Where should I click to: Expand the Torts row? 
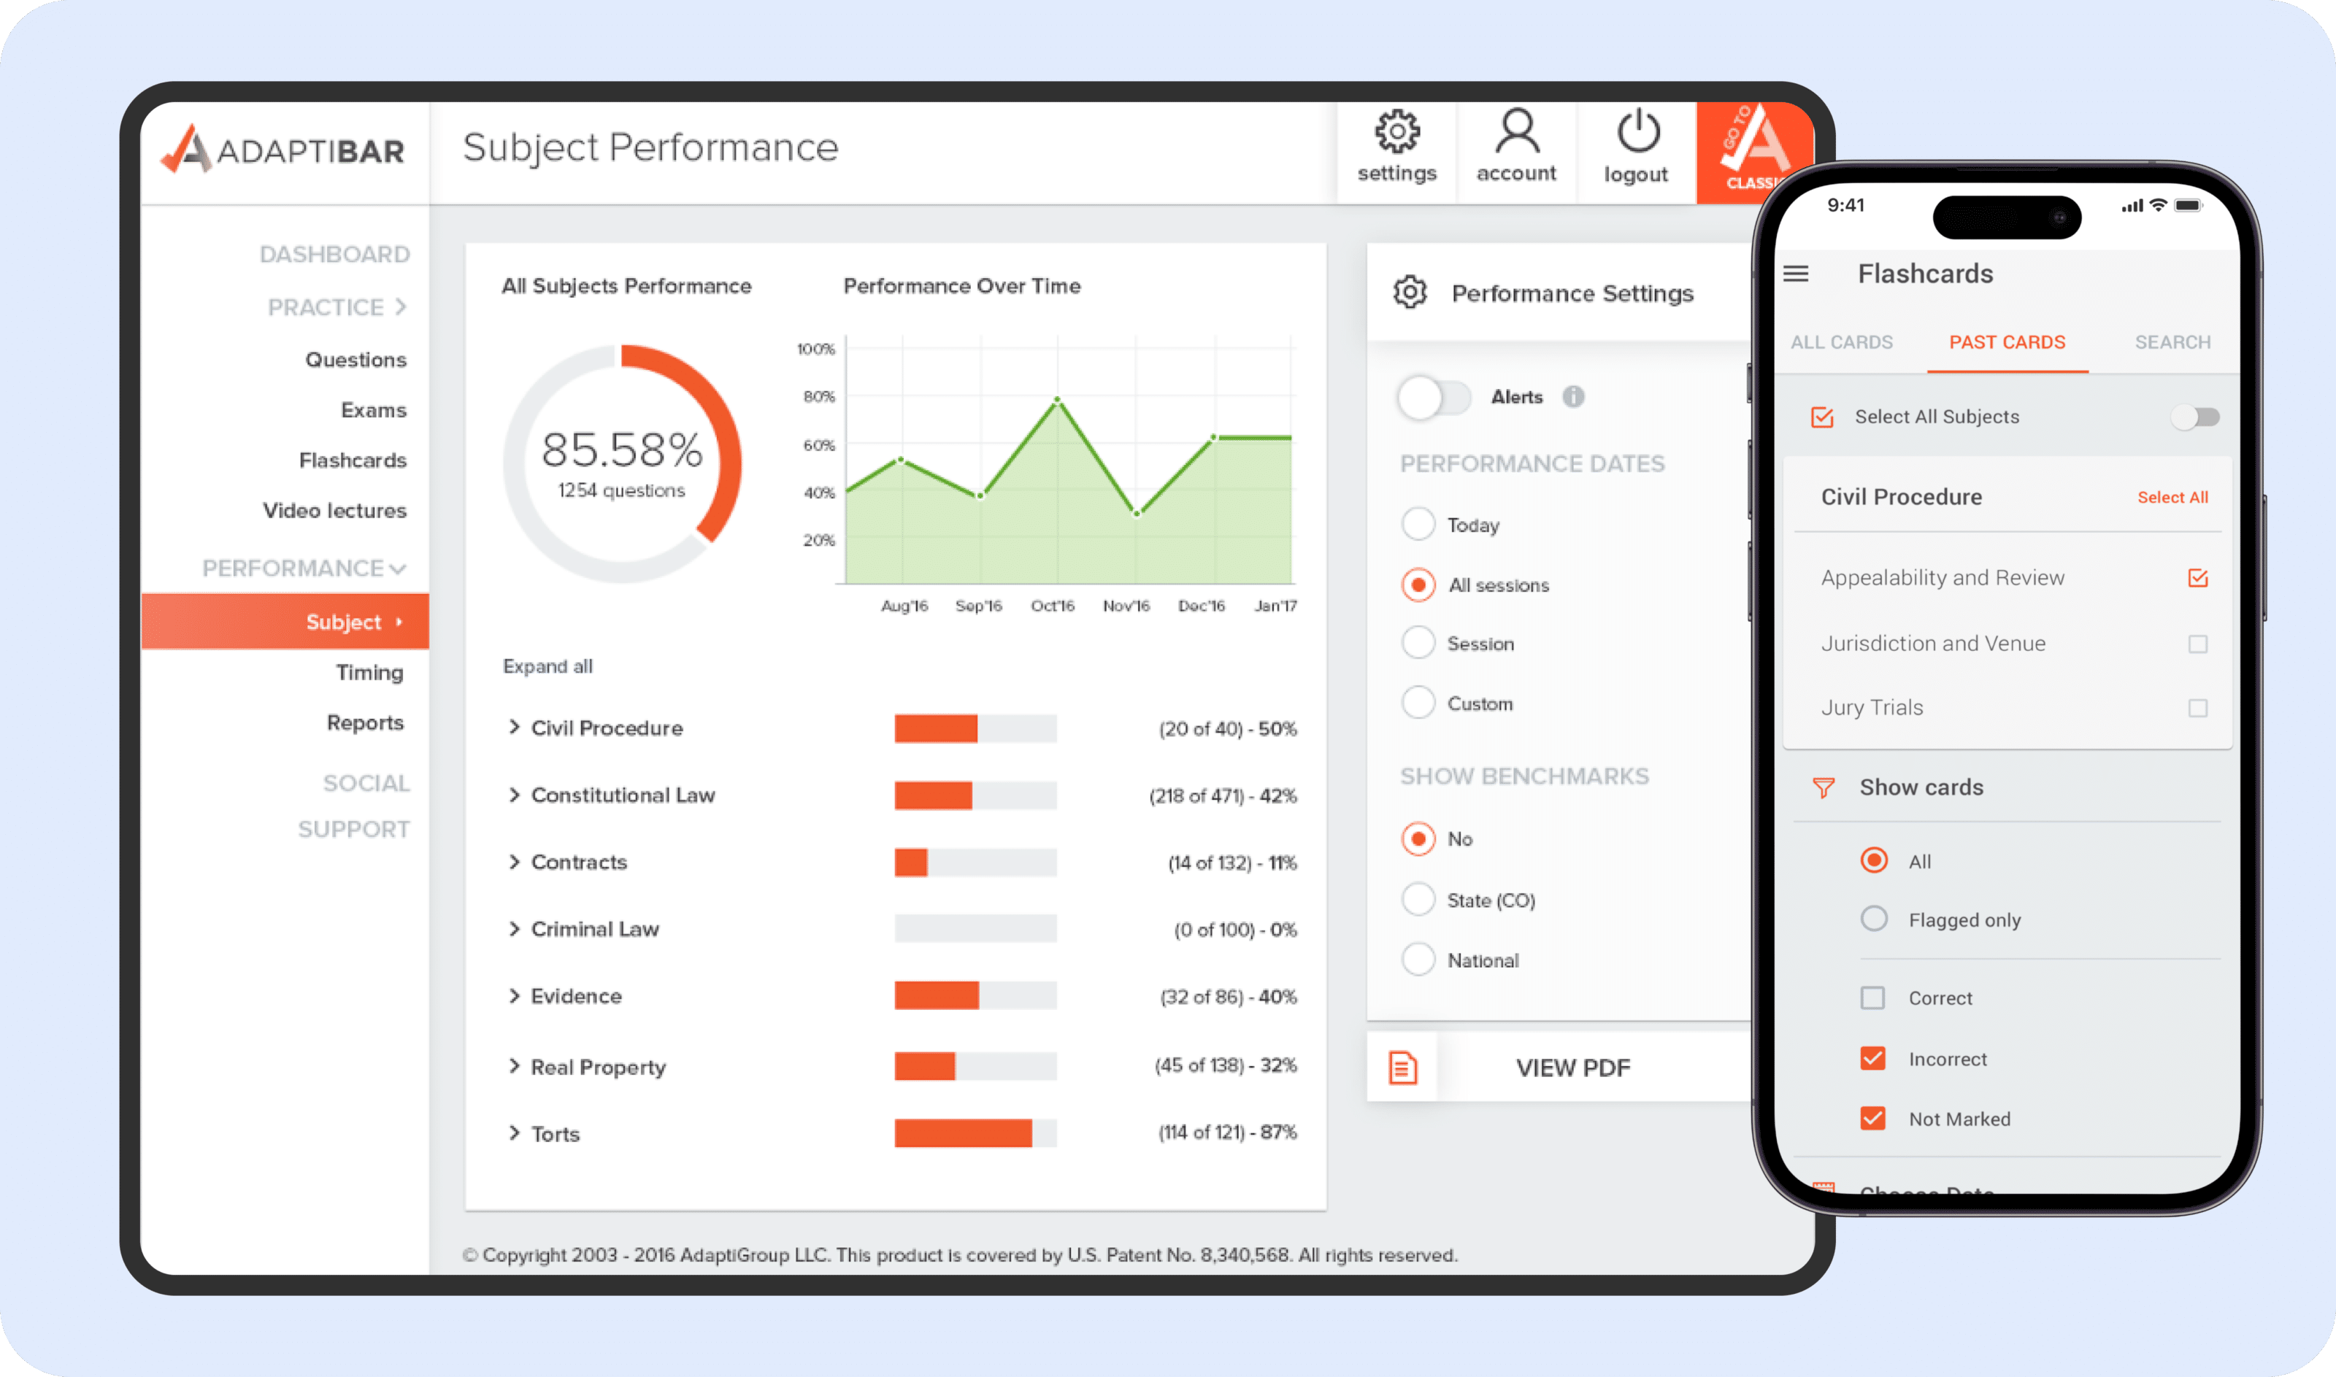point(513,1133)
